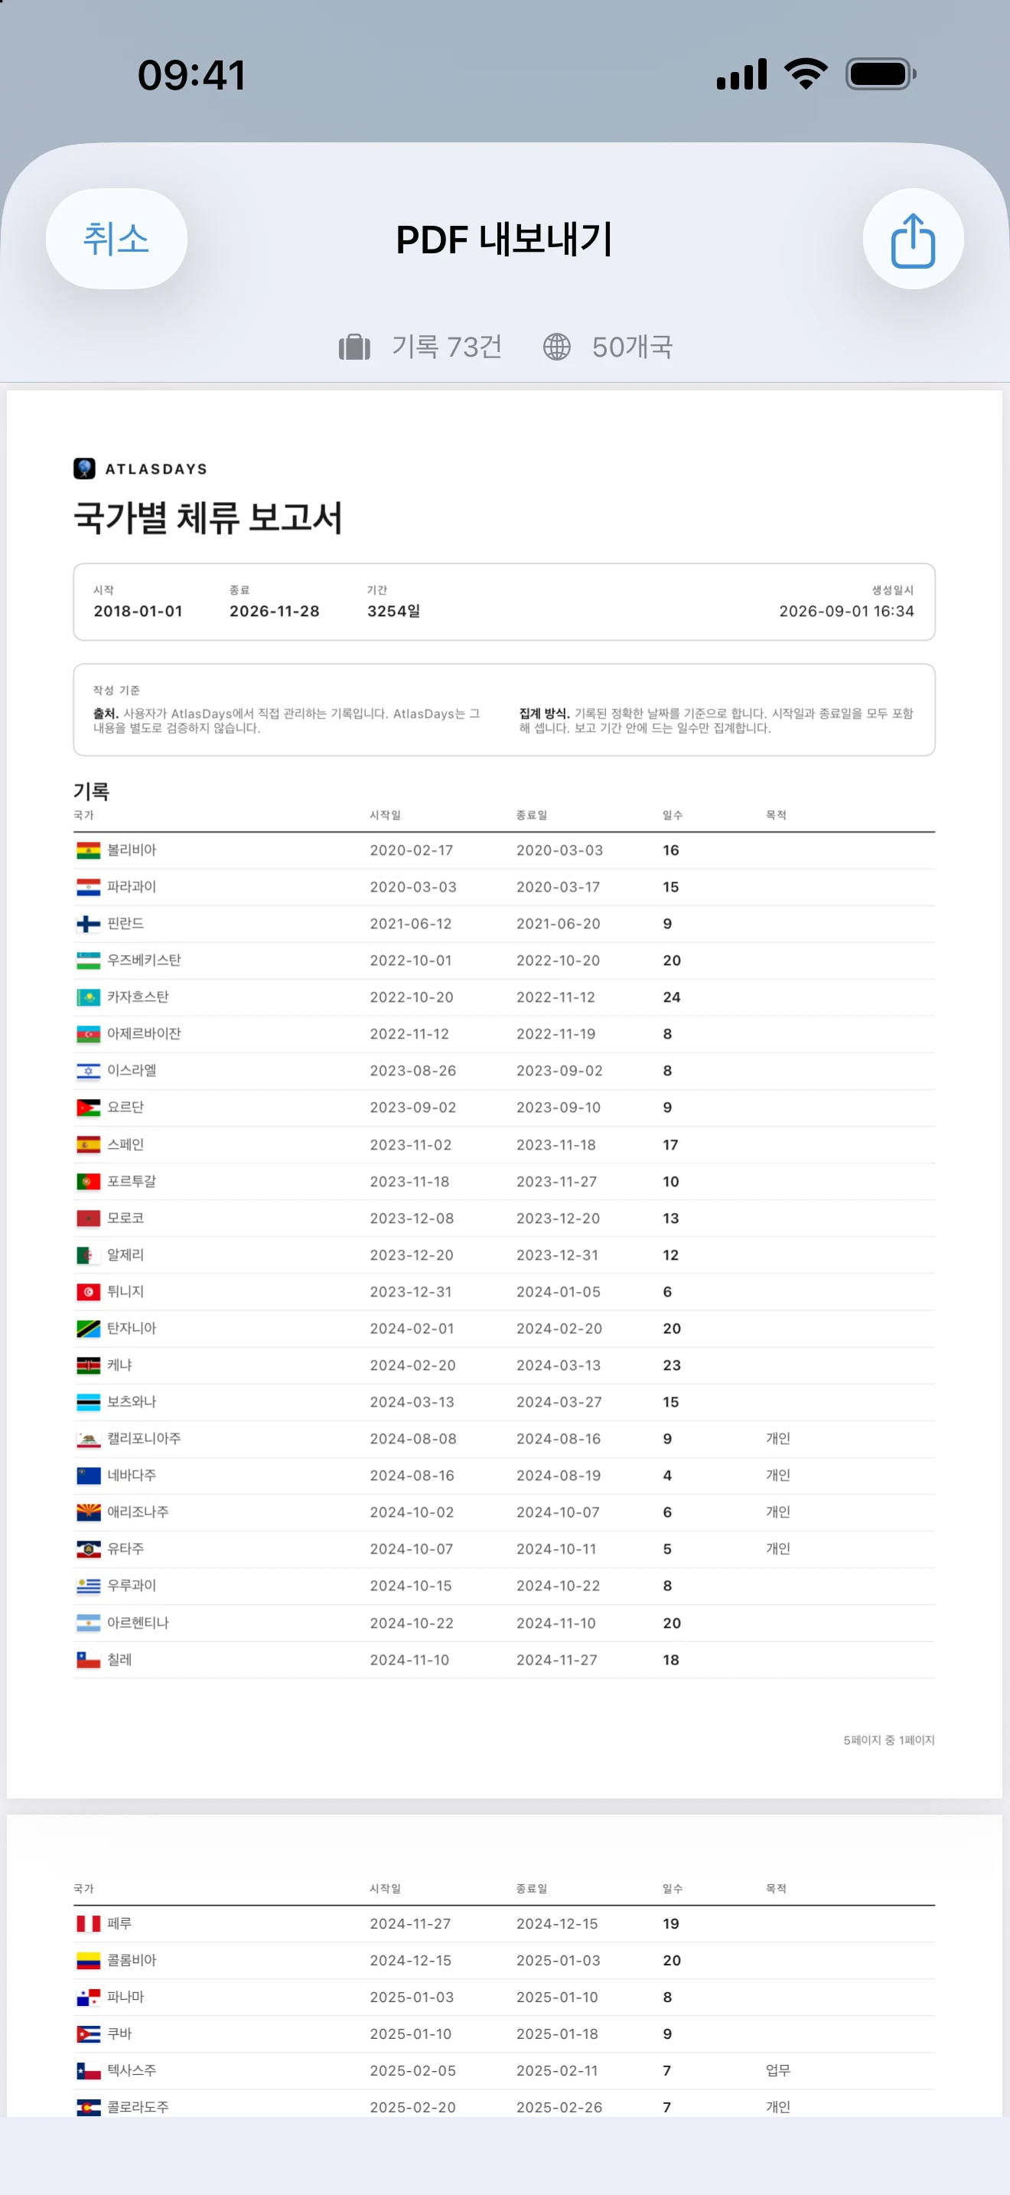Screen dimensions: 1010x2195
Task: Tap the start date 2018-01-01
Action: click(x=138, y=611)
